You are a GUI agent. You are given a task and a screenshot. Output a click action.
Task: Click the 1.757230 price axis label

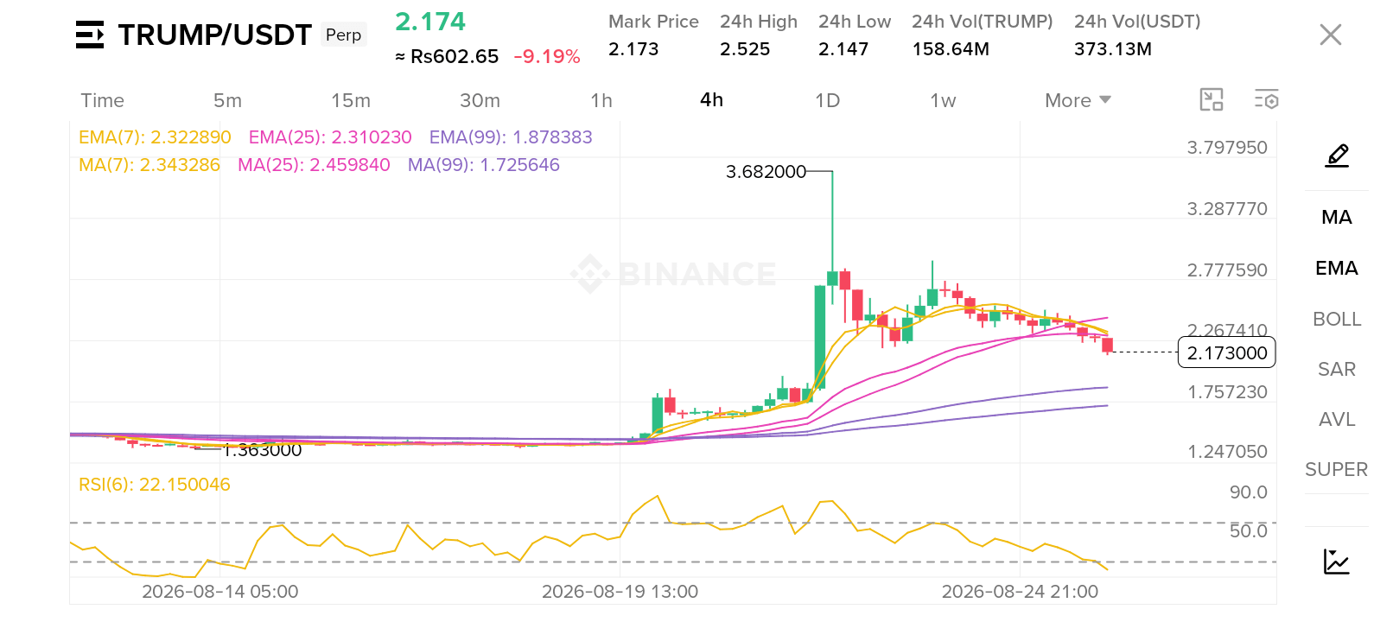[x=1227, y=392]
